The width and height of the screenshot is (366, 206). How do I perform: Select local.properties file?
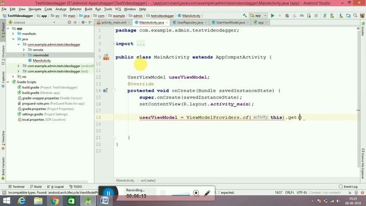pyautogui.click(x=42, y=120)
